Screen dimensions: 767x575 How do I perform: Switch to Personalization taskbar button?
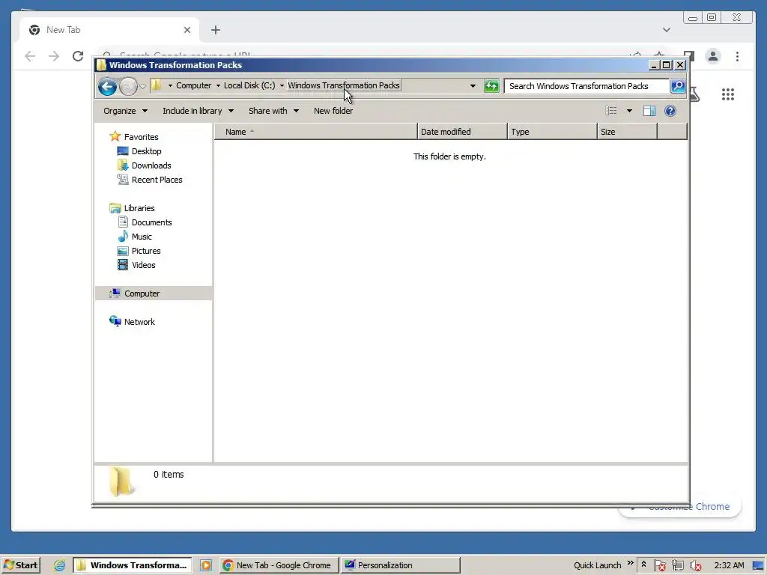coord(400,565)
